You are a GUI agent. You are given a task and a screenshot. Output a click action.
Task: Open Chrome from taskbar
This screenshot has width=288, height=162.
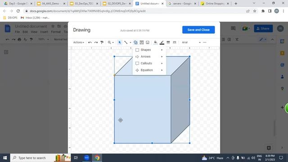pyautogui.click(x=97, y=158)
